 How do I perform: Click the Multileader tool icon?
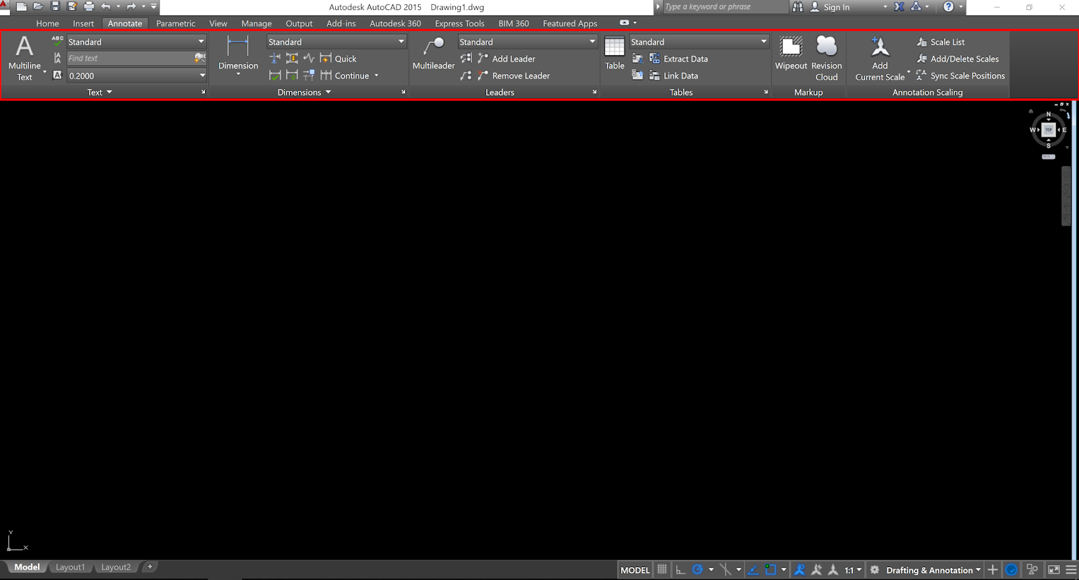click(x=434, y=46)
